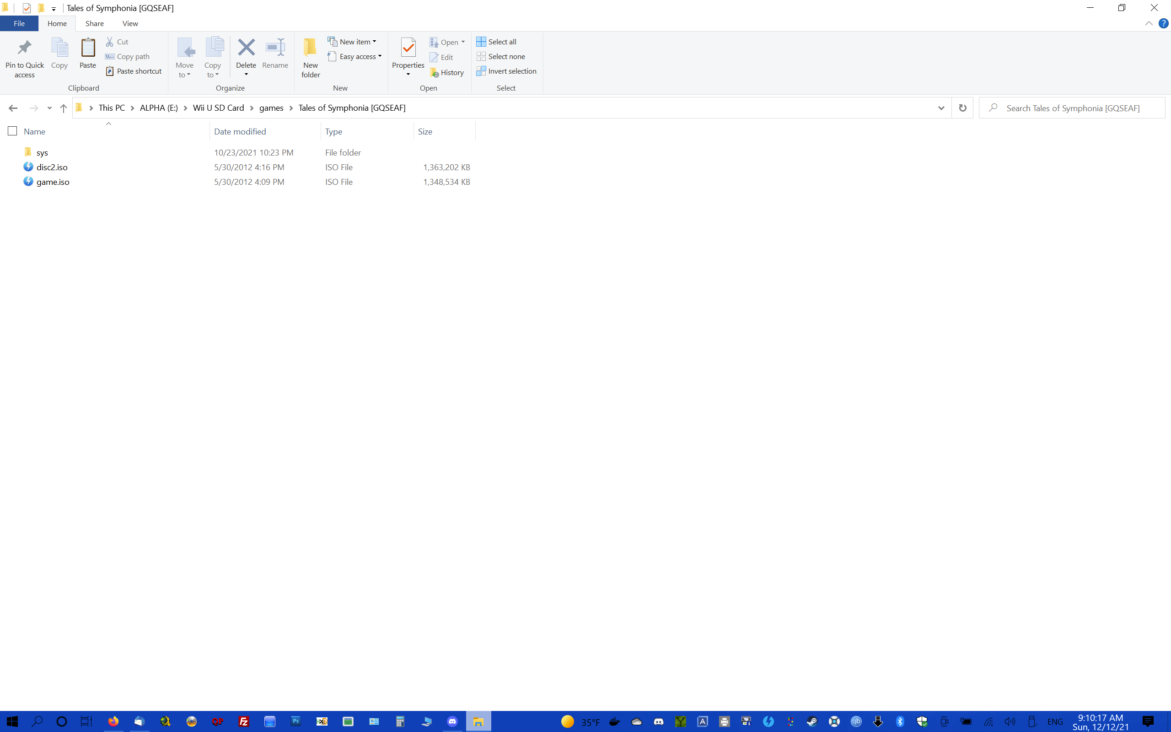Click Copy path in the ribbon
Image resolution: width=1171 pixels, height=732 pixels.
[x=127, y=57]
